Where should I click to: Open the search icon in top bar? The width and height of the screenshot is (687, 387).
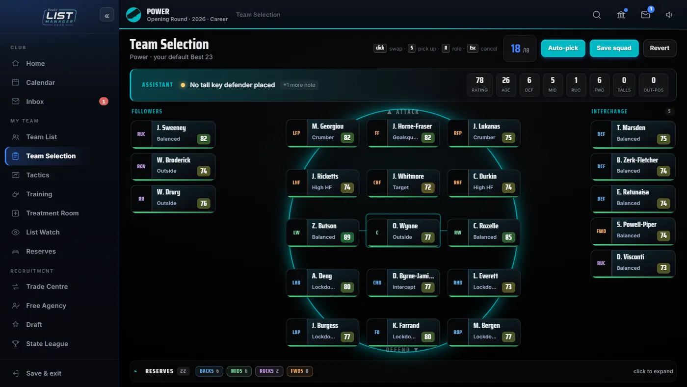point(597,15)
